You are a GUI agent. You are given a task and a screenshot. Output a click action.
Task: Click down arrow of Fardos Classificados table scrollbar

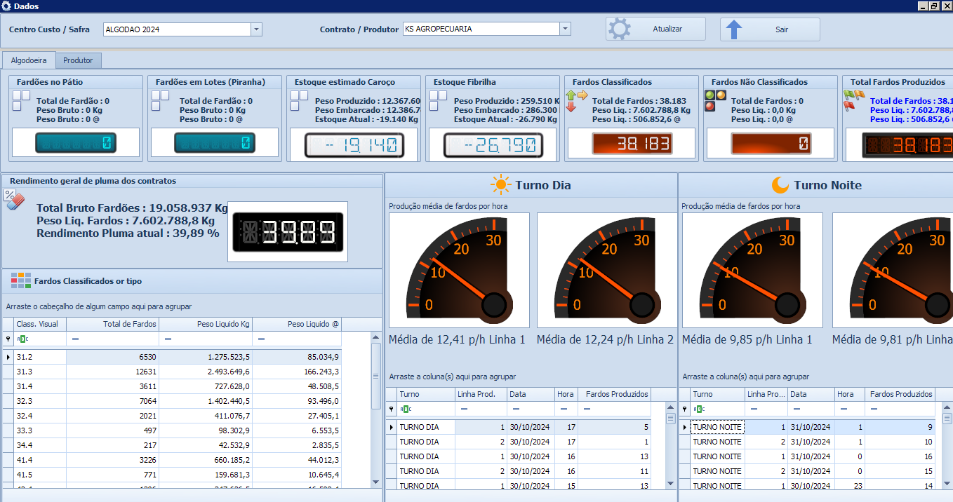pos(376,482)
